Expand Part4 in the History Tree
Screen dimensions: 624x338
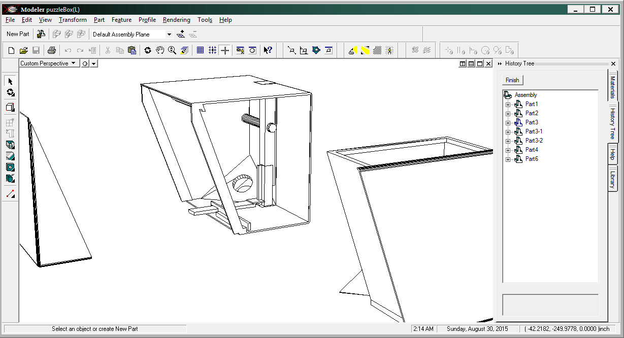tap(508, 150)
